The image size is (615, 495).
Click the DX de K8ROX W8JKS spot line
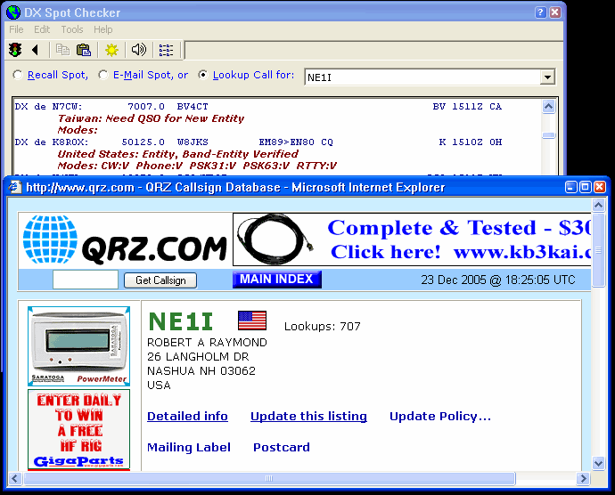coord(258,142)
